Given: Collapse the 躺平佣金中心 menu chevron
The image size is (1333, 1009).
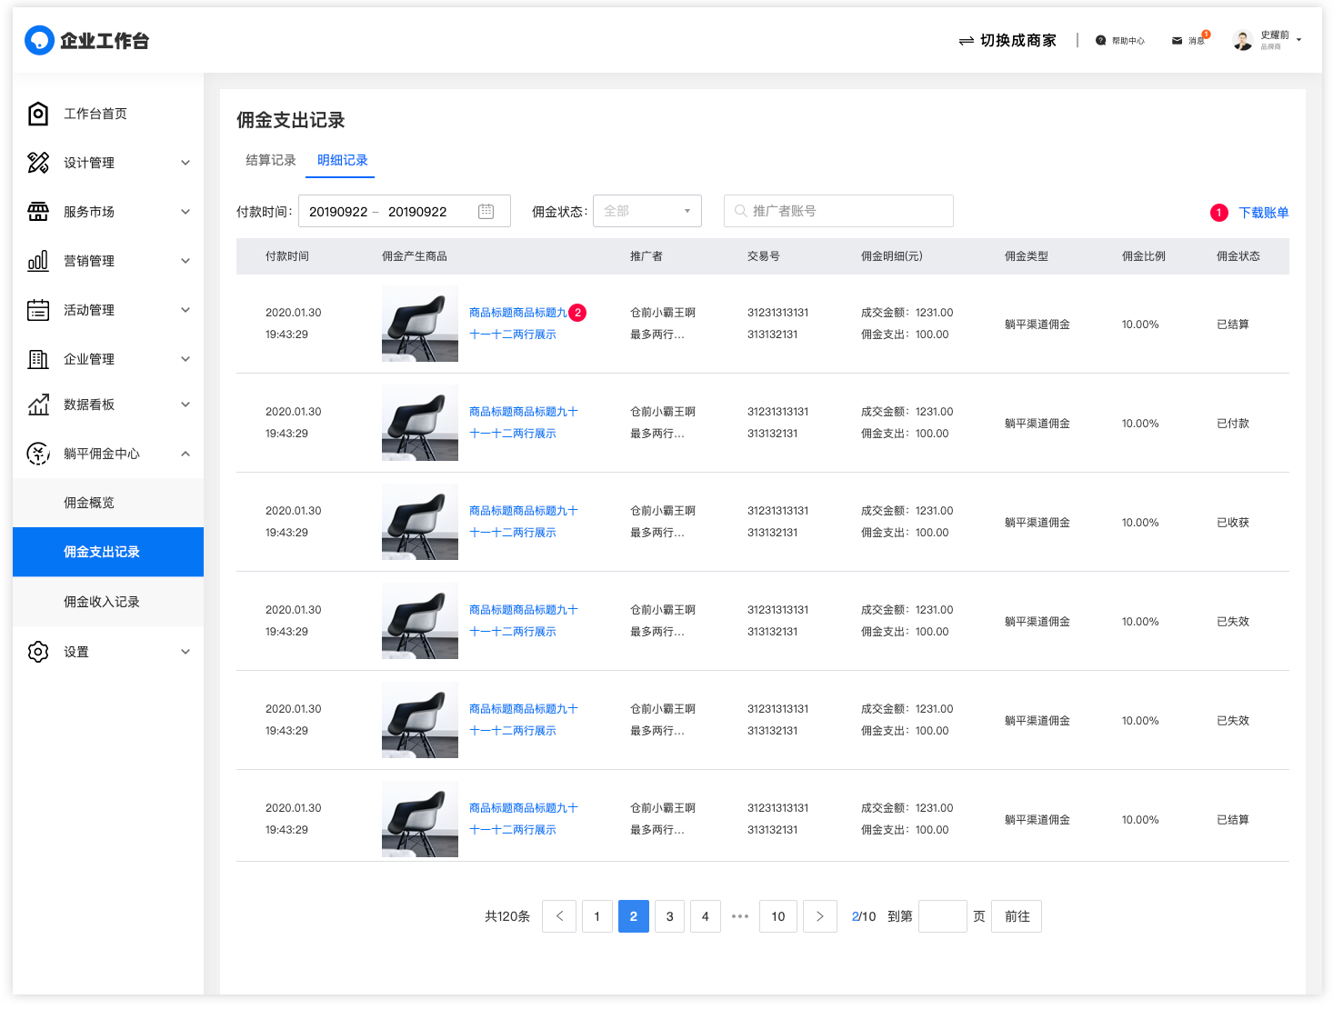Looking at the screenshot, I should click(185, 454).
